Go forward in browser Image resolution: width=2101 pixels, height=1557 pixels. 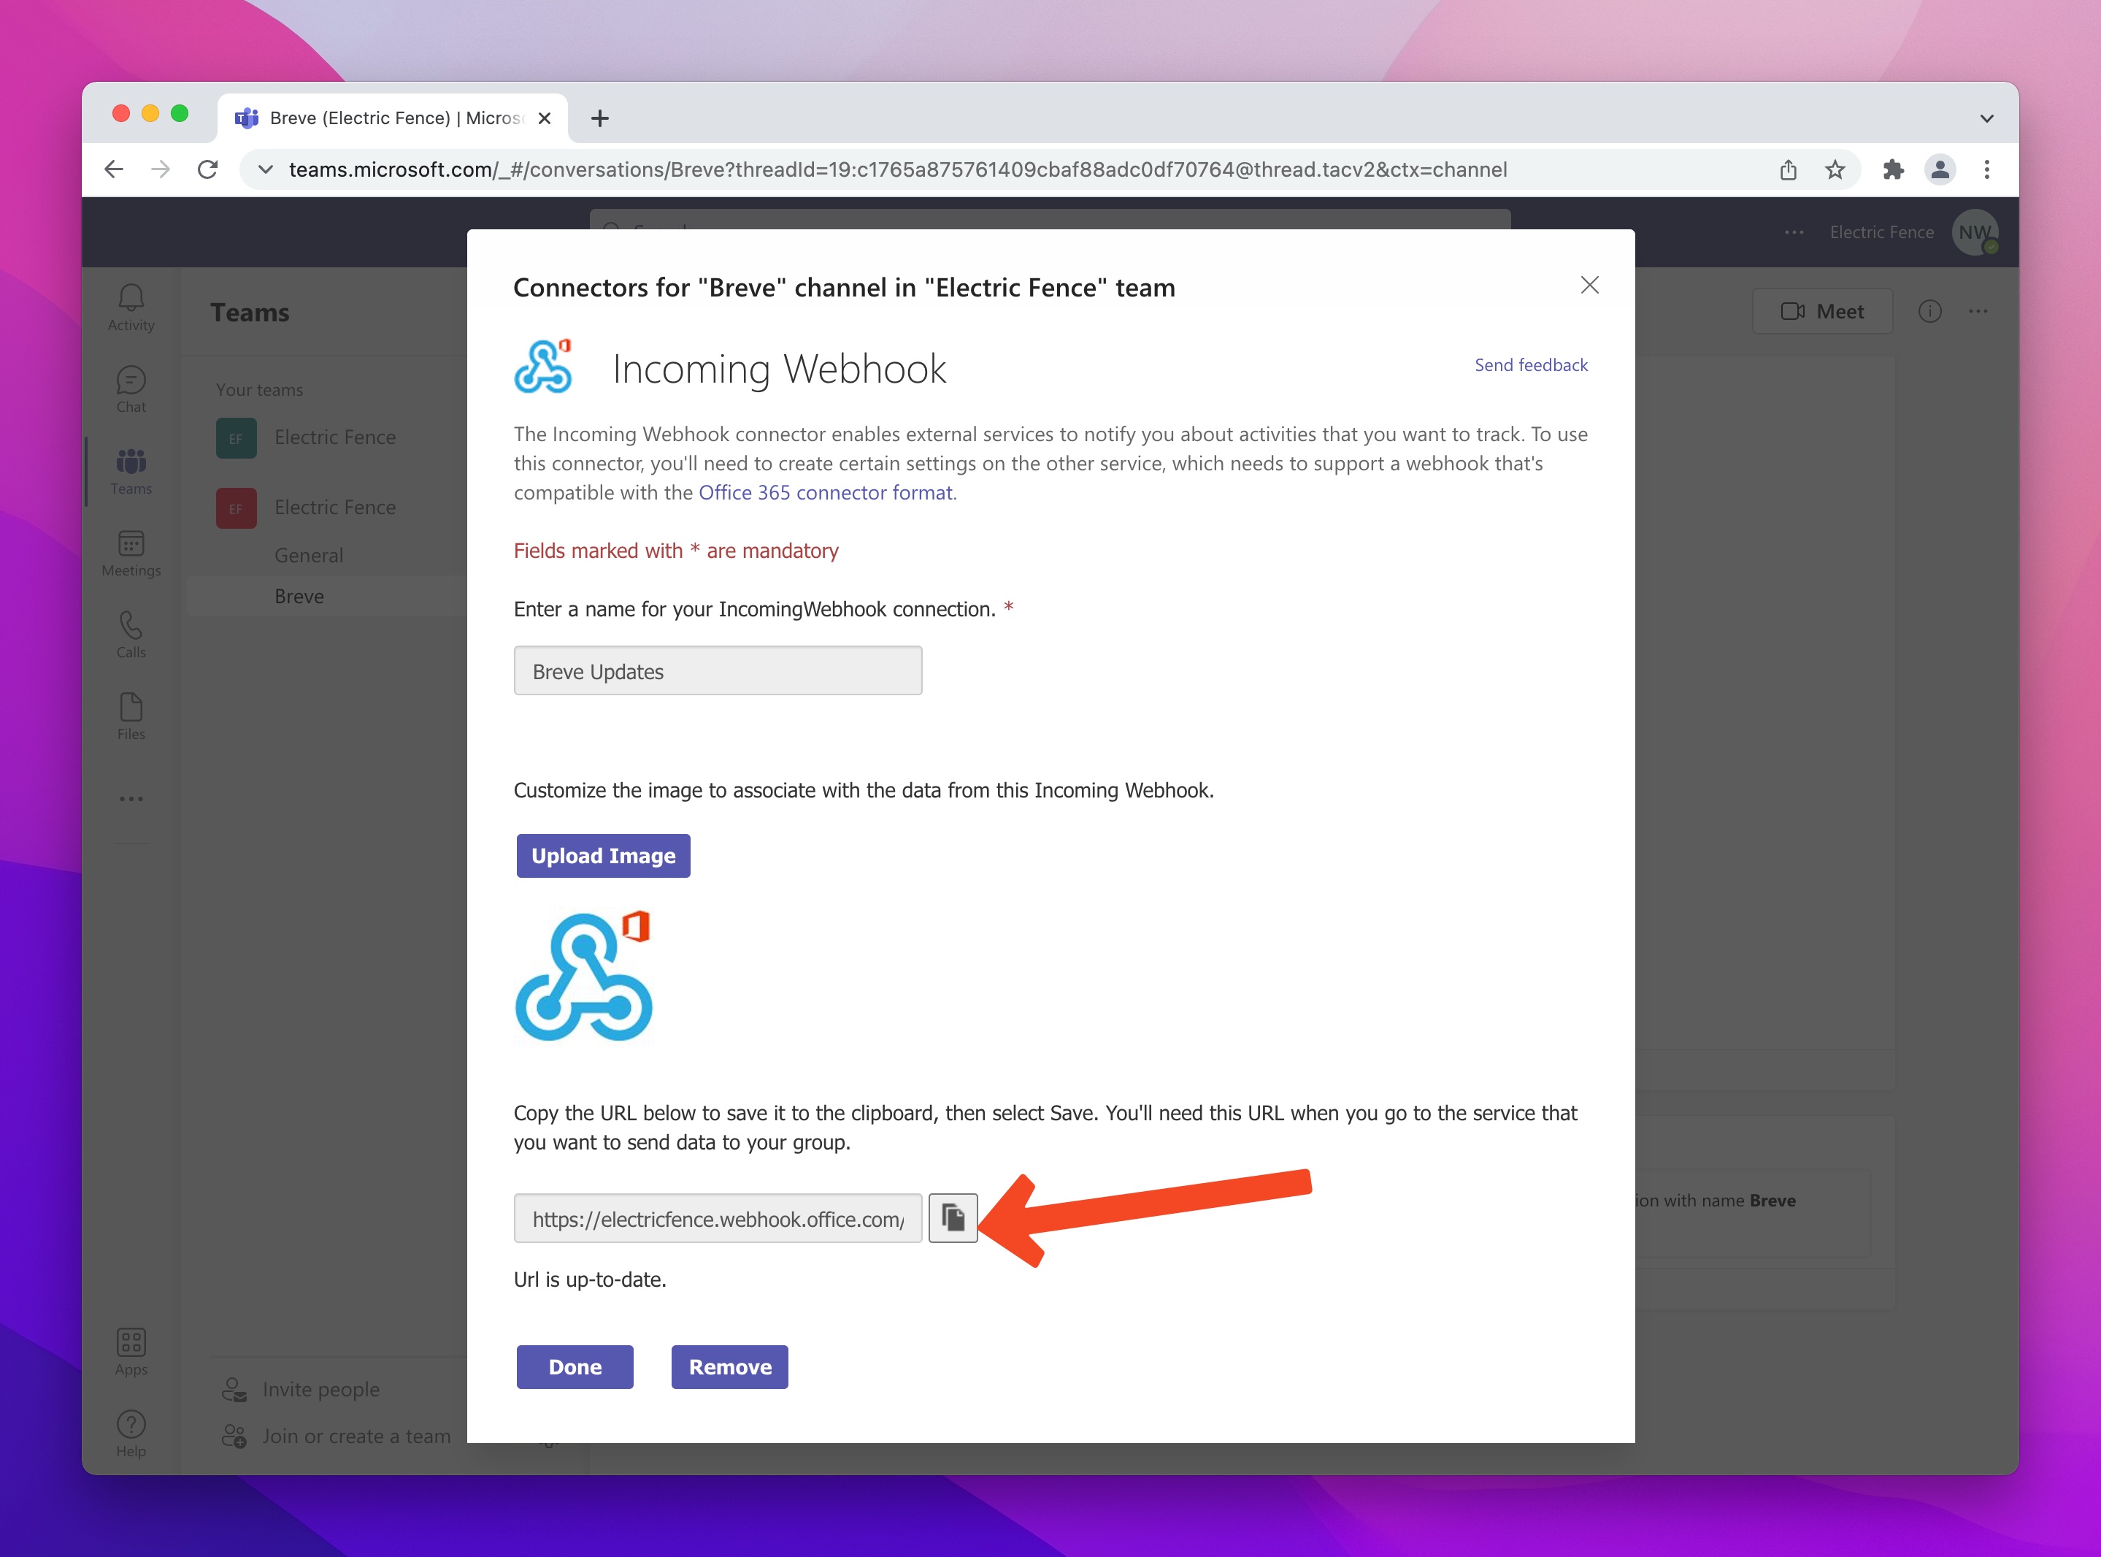click(x=161, y=169)
